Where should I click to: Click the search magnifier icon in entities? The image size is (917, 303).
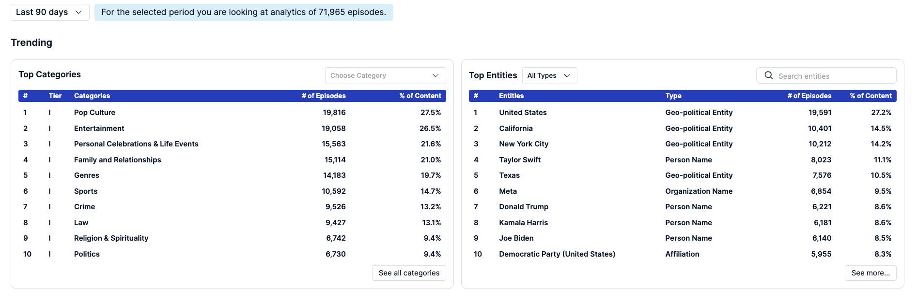click(768, 75)
